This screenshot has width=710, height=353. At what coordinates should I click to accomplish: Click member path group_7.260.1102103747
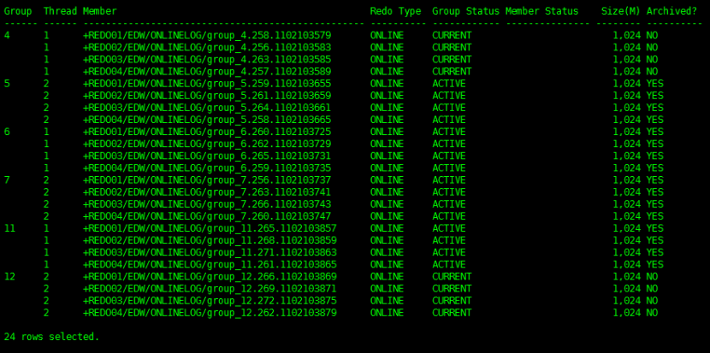[x=207, y=216]
